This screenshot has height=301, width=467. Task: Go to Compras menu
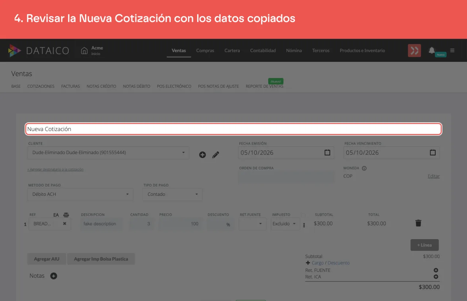(205, 51)
